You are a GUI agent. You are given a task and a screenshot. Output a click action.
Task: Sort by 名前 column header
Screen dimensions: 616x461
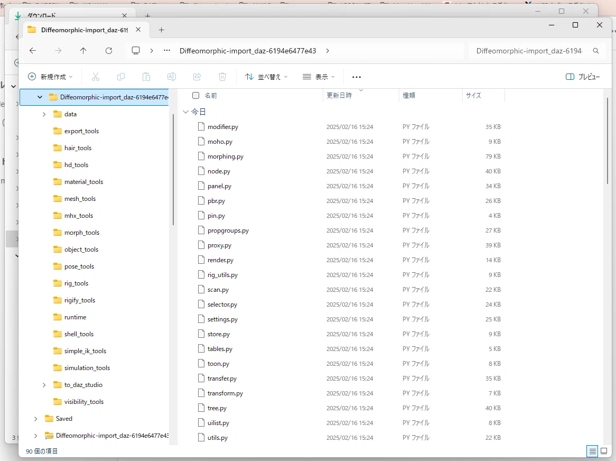coord(211,95)
